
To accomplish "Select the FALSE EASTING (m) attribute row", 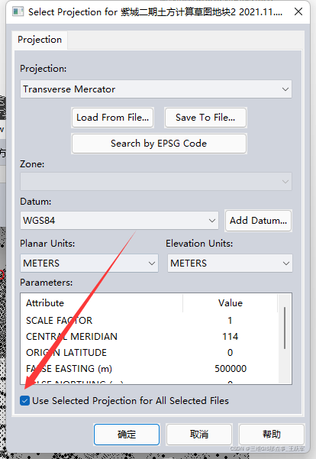I will [150, 369].
